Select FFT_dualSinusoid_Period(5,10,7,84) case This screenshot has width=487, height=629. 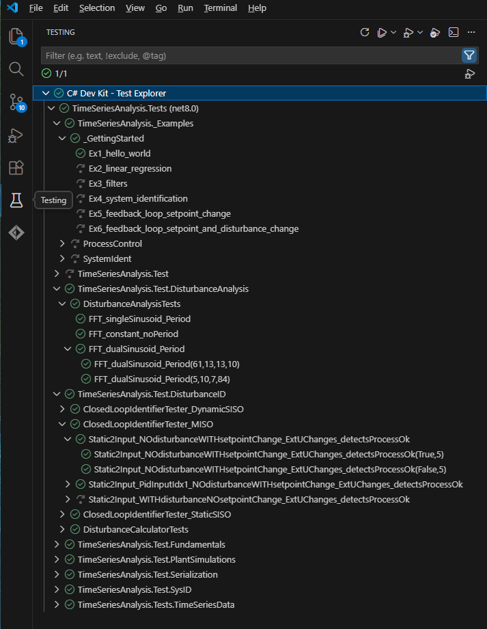click(x=162, y=379)
